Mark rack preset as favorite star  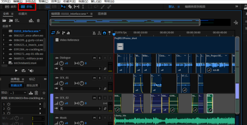(x=44, y=93)
